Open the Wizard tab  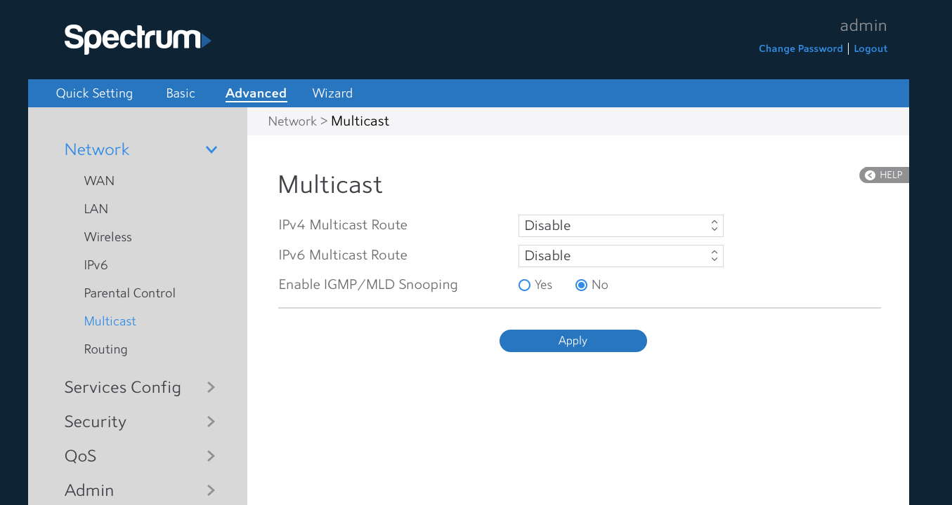[x=332, y=93]
